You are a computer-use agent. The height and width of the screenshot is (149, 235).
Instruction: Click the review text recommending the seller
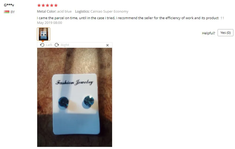click(128, 18)
